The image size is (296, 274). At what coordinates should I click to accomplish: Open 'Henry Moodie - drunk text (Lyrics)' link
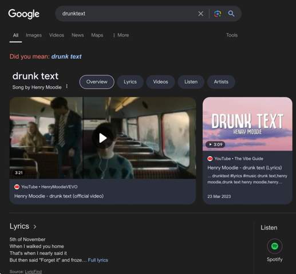point(244,168)
